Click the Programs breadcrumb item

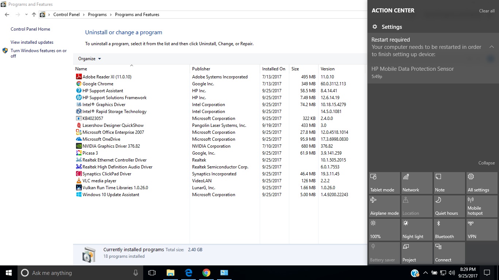click(x=97, y=15)
